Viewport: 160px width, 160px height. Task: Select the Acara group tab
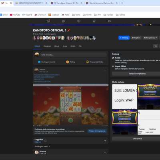[65, 46]
